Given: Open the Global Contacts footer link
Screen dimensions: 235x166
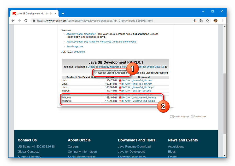Looking at the screenshot, I should (x=28, y=152).
